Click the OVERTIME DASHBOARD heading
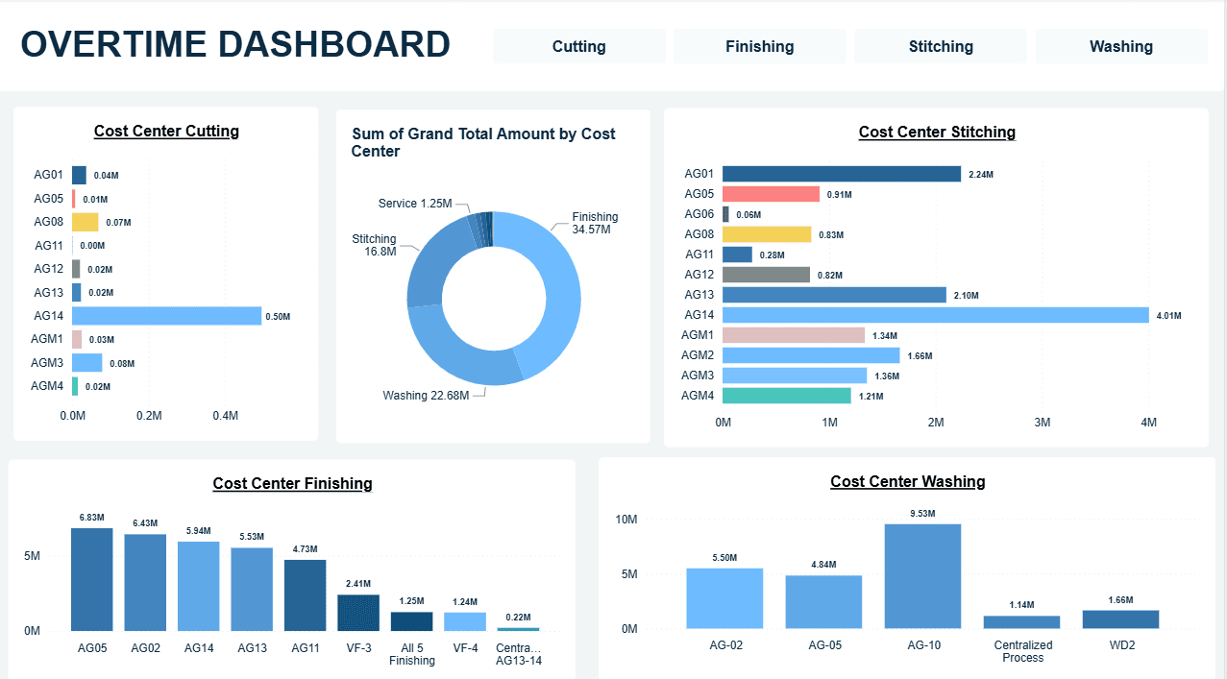Screen dimensions: 1227x679 (235, 45)
